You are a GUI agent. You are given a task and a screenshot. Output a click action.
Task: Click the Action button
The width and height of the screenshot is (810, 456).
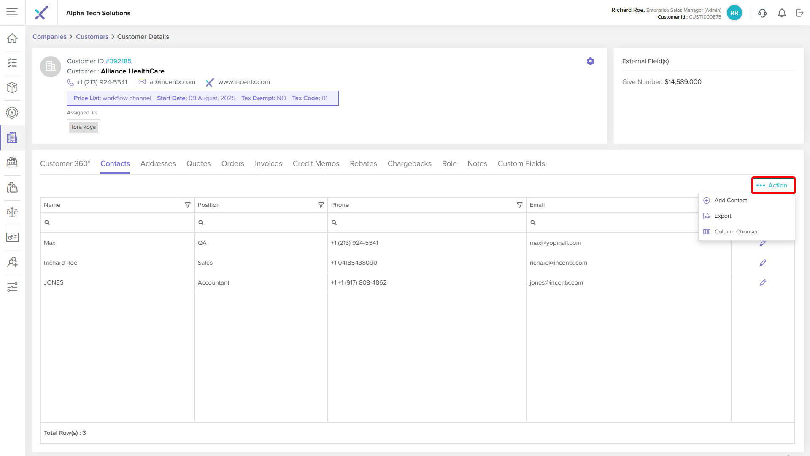[773, 185]
